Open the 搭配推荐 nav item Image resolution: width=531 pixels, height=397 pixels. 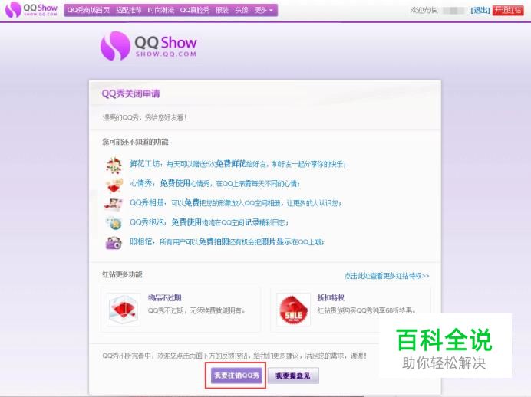pos(129,10)
